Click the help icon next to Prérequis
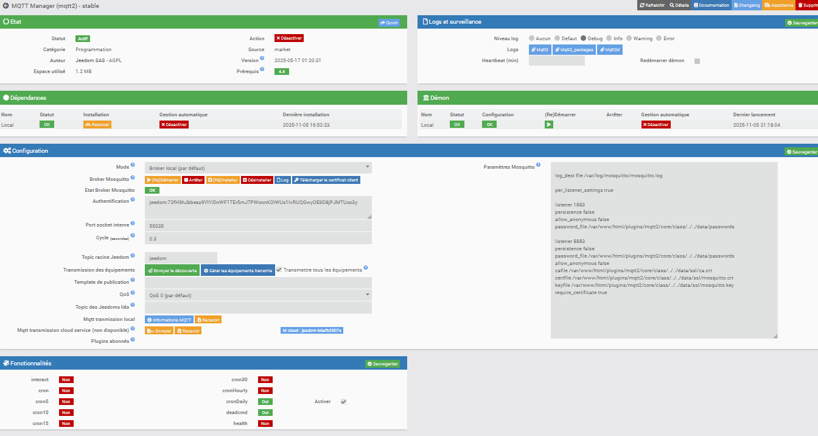The image size is (818, 436). pyautogui.click(x=262, y=69)
